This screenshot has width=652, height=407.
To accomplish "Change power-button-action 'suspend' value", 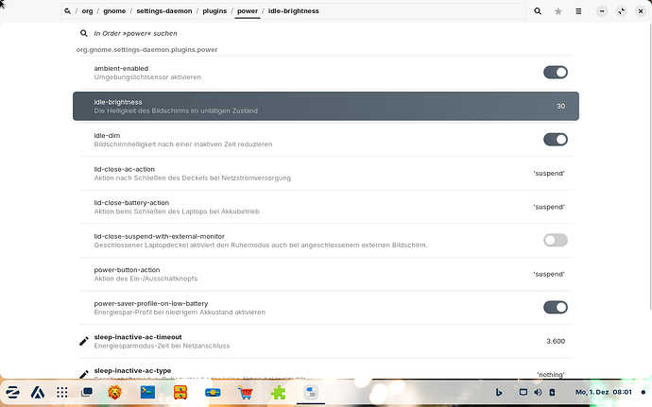I will [x=549, y=274].
